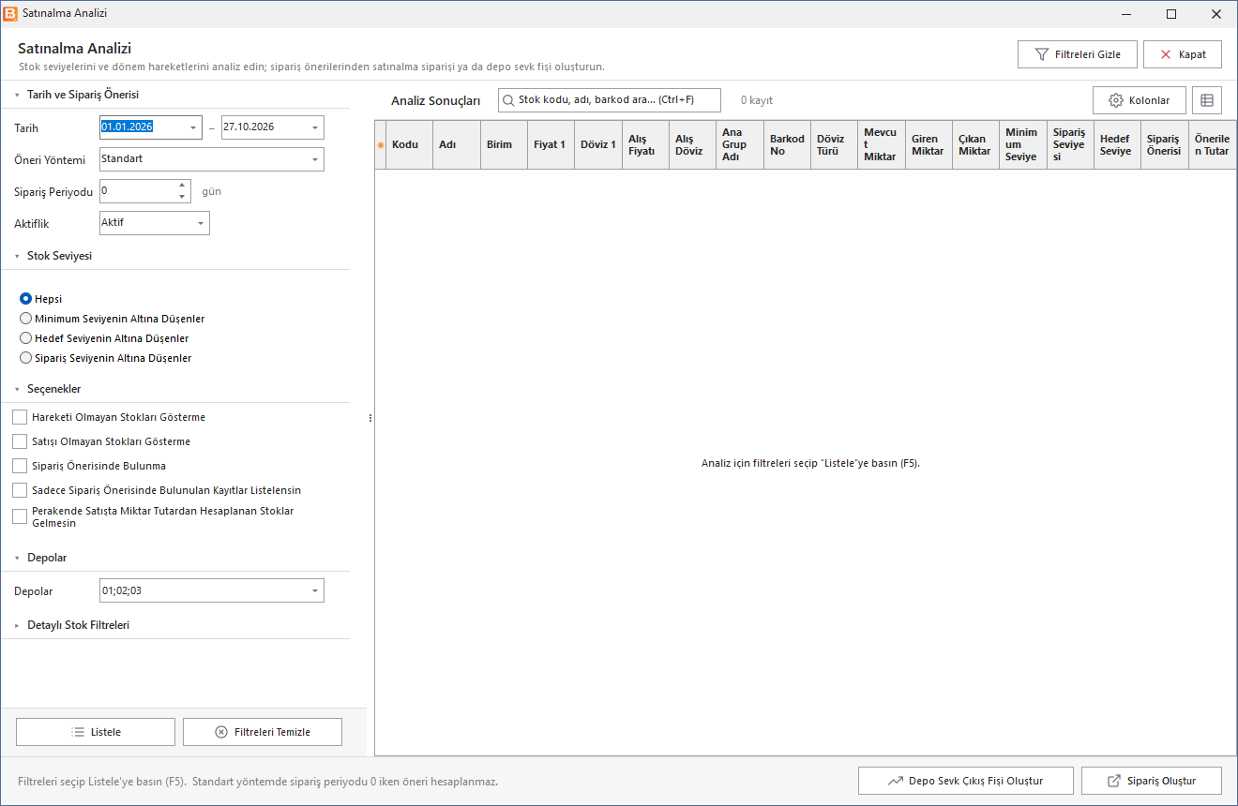Decrease Sipariş Periyodu with down arrow
This screenshot has height=806, width=1238.
[182, 197]
